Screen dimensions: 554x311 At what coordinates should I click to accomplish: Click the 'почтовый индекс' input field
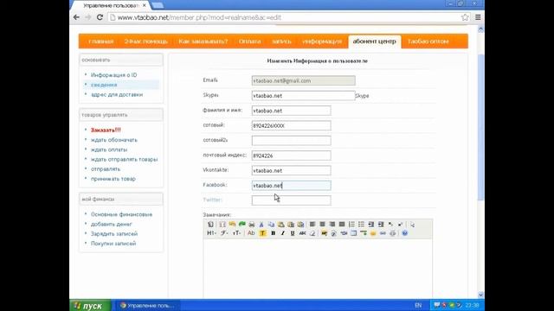coord(291,155)
